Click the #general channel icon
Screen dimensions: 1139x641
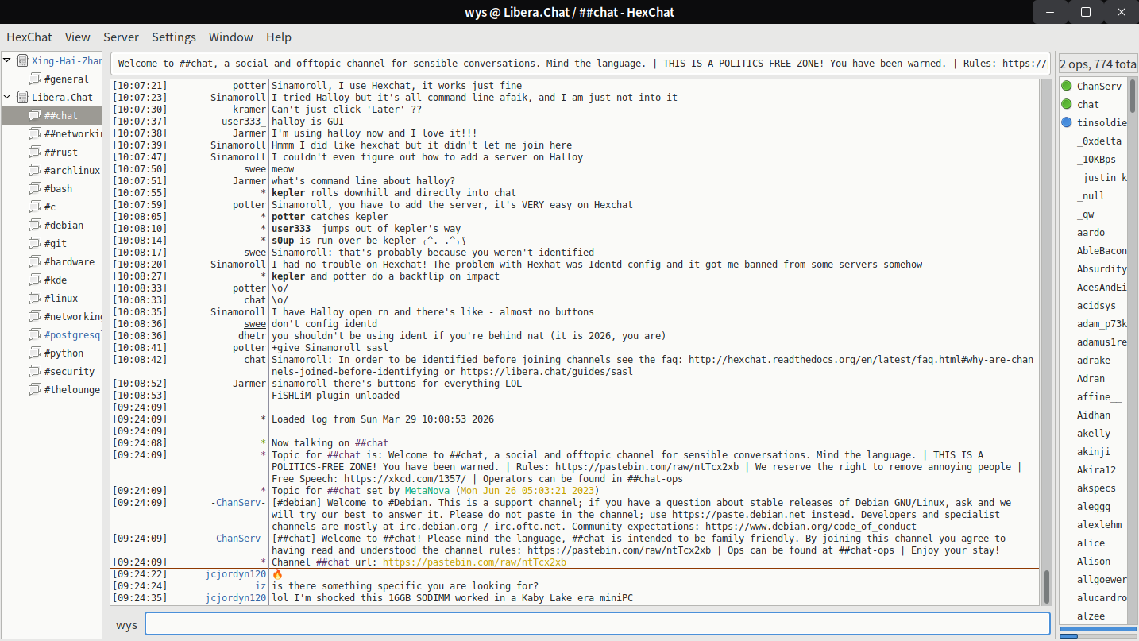(x=34, y=79)
